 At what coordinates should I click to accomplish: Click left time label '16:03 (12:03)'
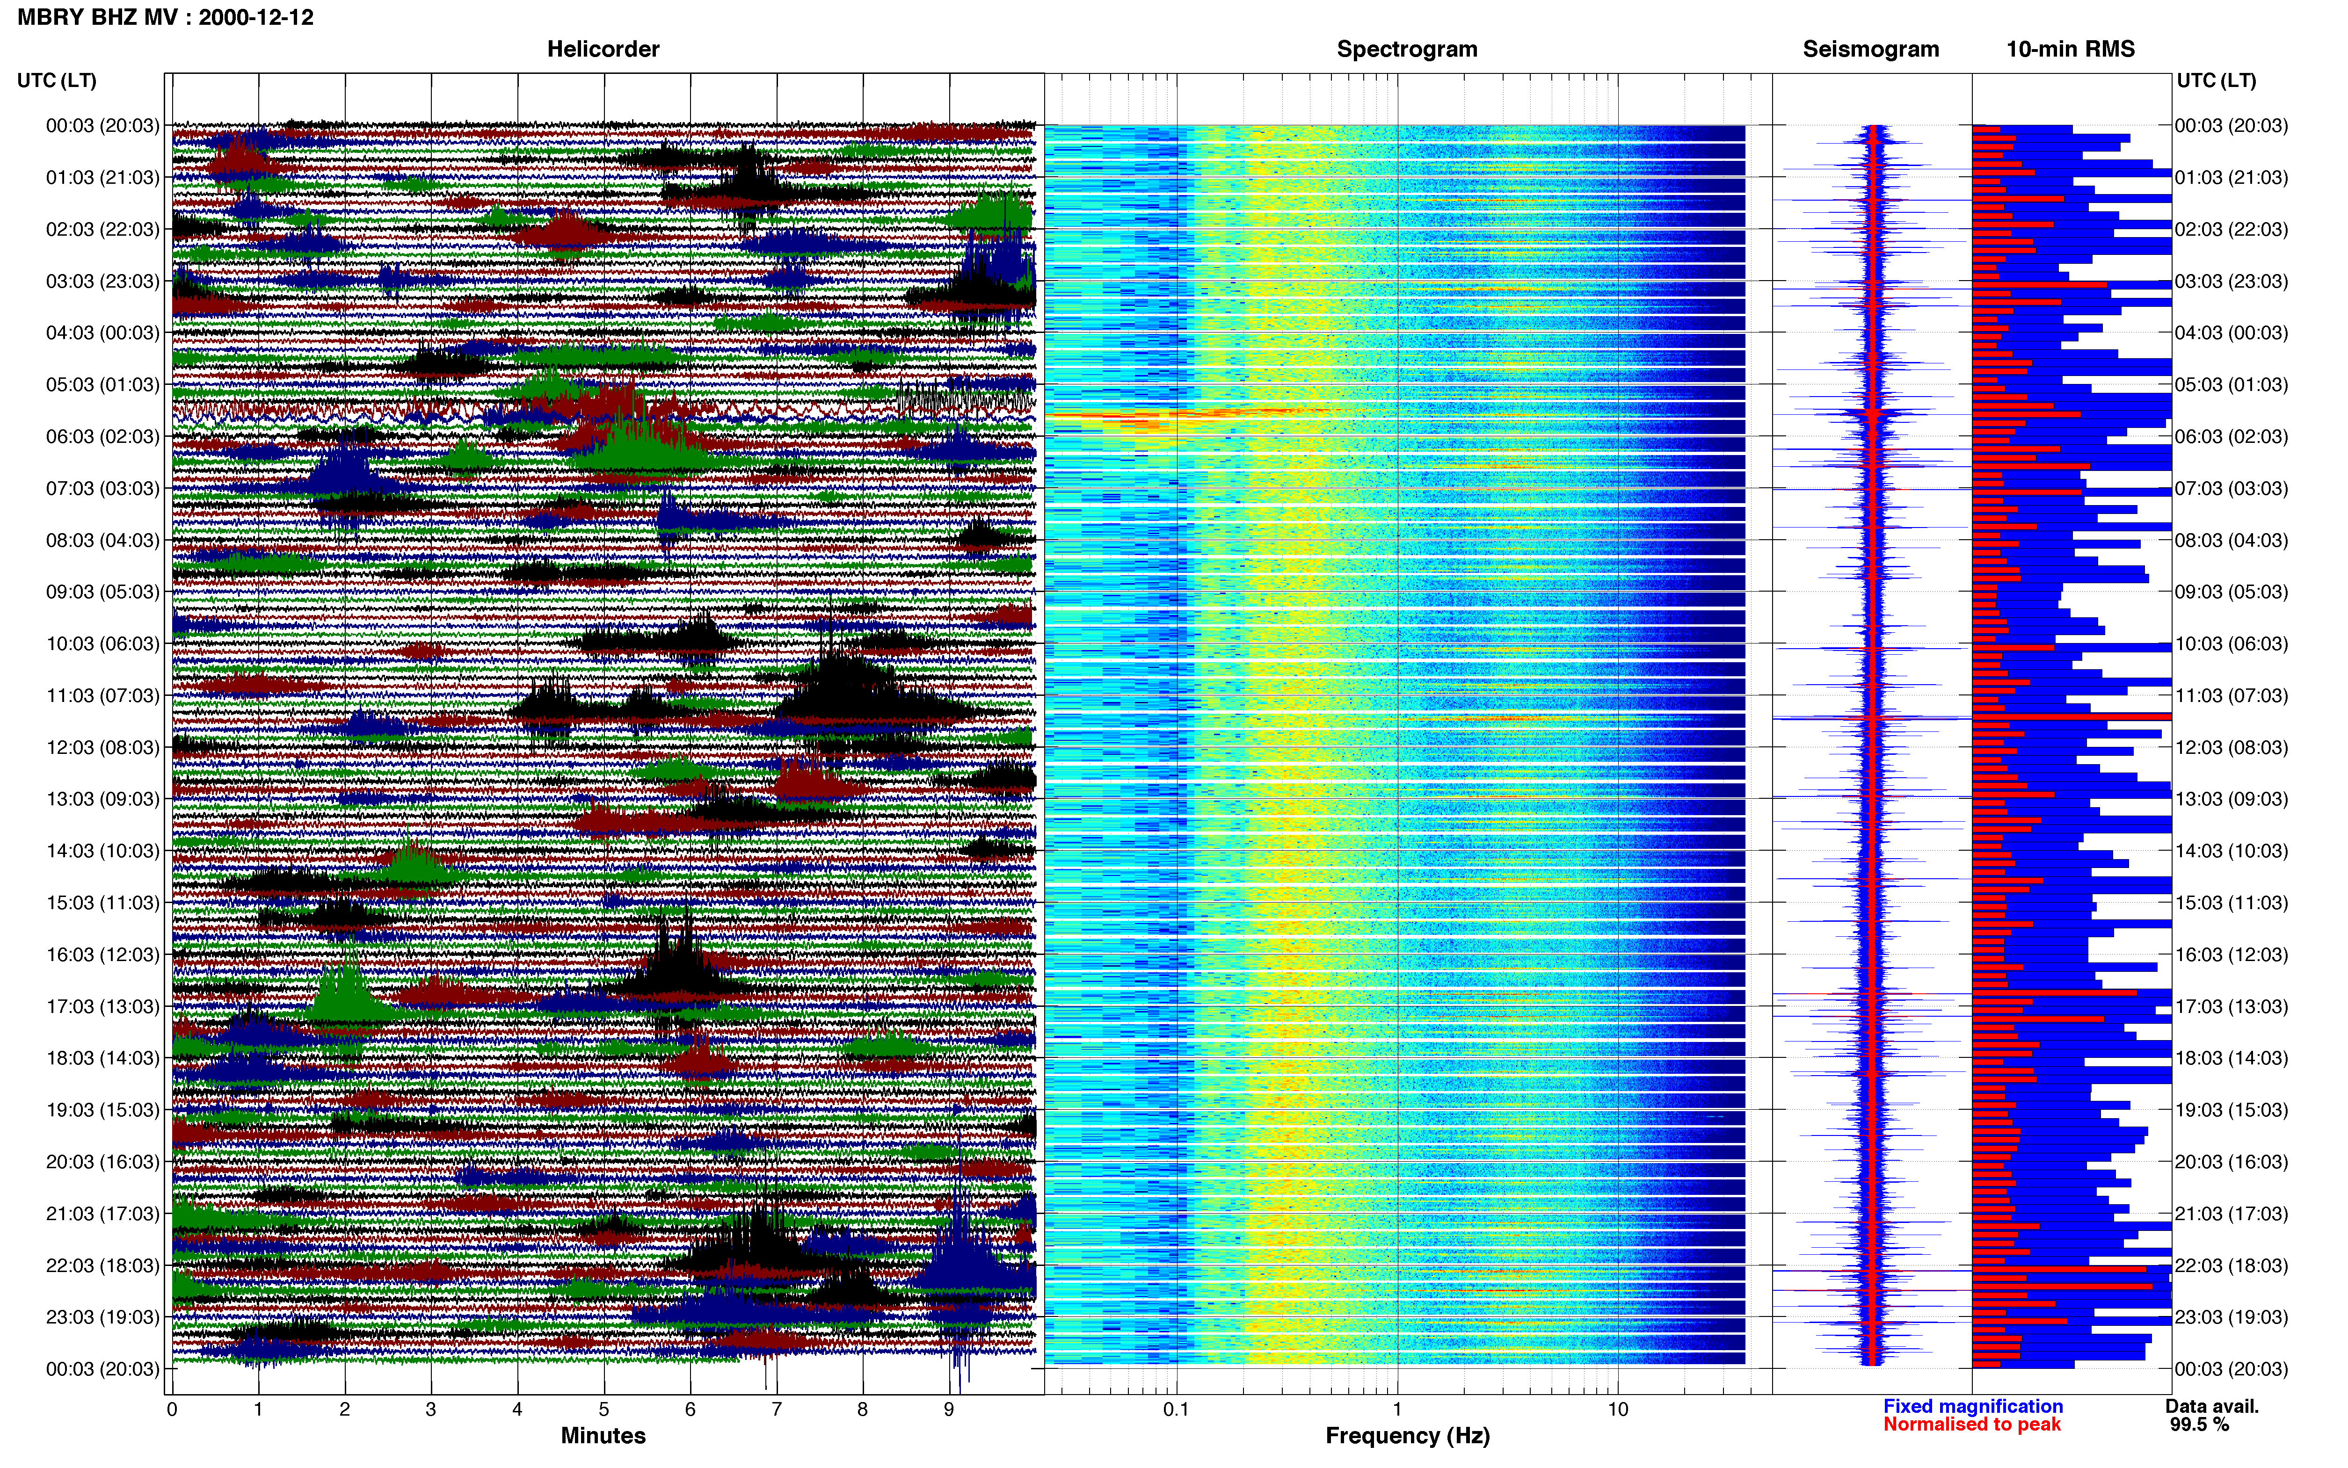(x=103, y=955)
